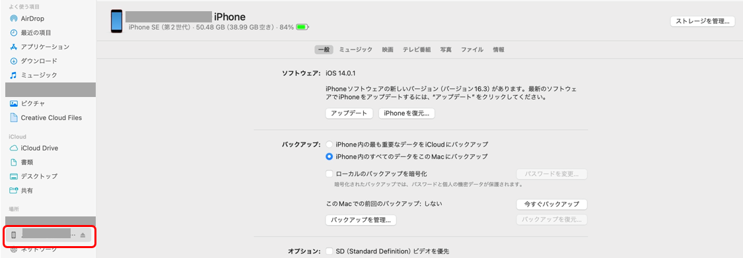
Task: Click the iPhoneを復元 button
Action: 407,113
